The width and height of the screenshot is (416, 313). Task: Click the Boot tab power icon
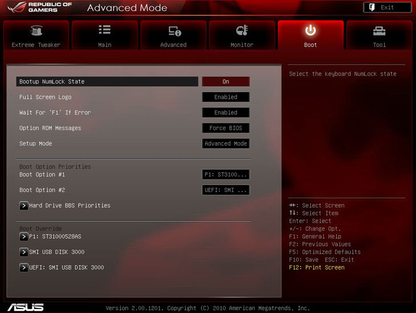click(x=311, y=30)
